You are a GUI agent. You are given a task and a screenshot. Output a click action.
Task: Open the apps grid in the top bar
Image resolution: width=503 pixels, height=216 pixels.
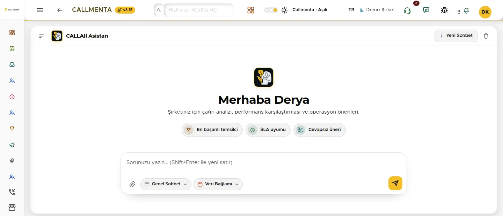coord(251,10)
